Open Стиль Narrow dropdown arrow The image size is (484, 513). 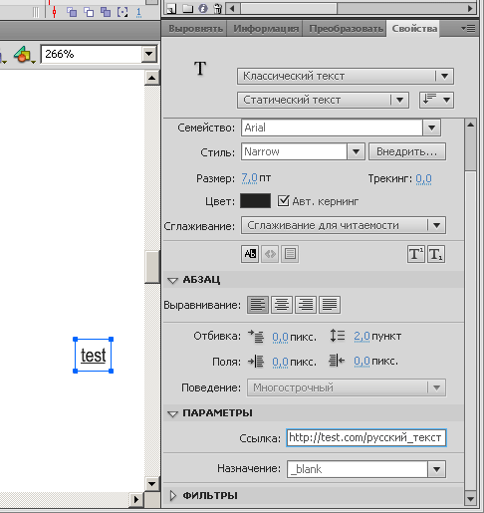pyautogui.click(x=356, y=151)
